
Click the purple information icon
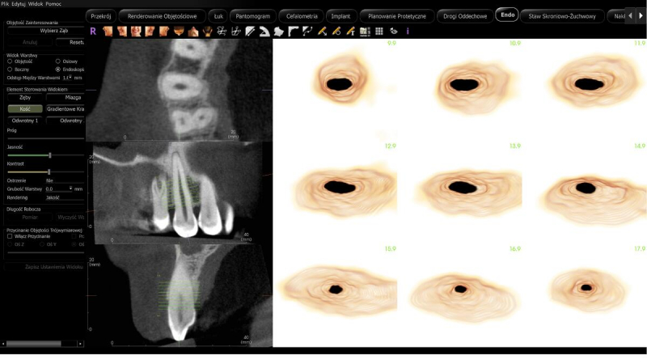coord(408,32)
